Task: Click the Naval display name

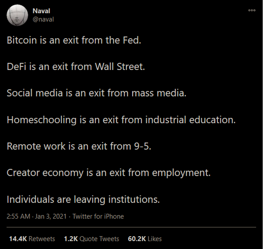Action: tap(41, 11)
